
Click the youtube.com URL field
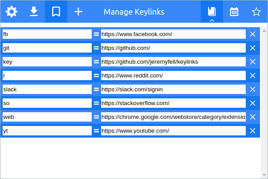click(x=173, y=131)
